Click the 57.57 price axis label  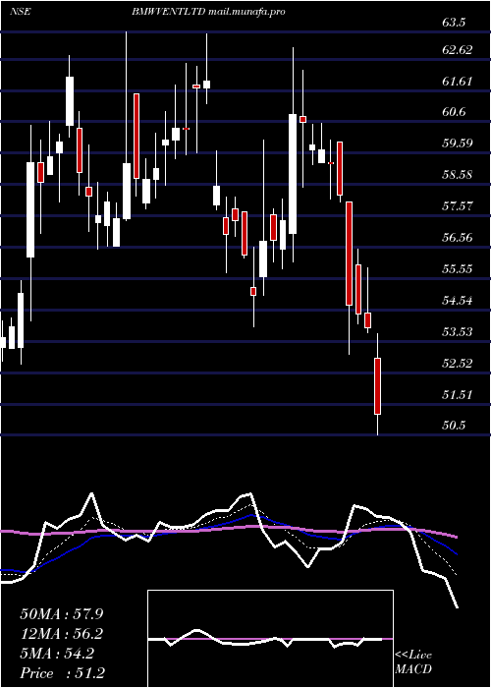coord(458,206)
